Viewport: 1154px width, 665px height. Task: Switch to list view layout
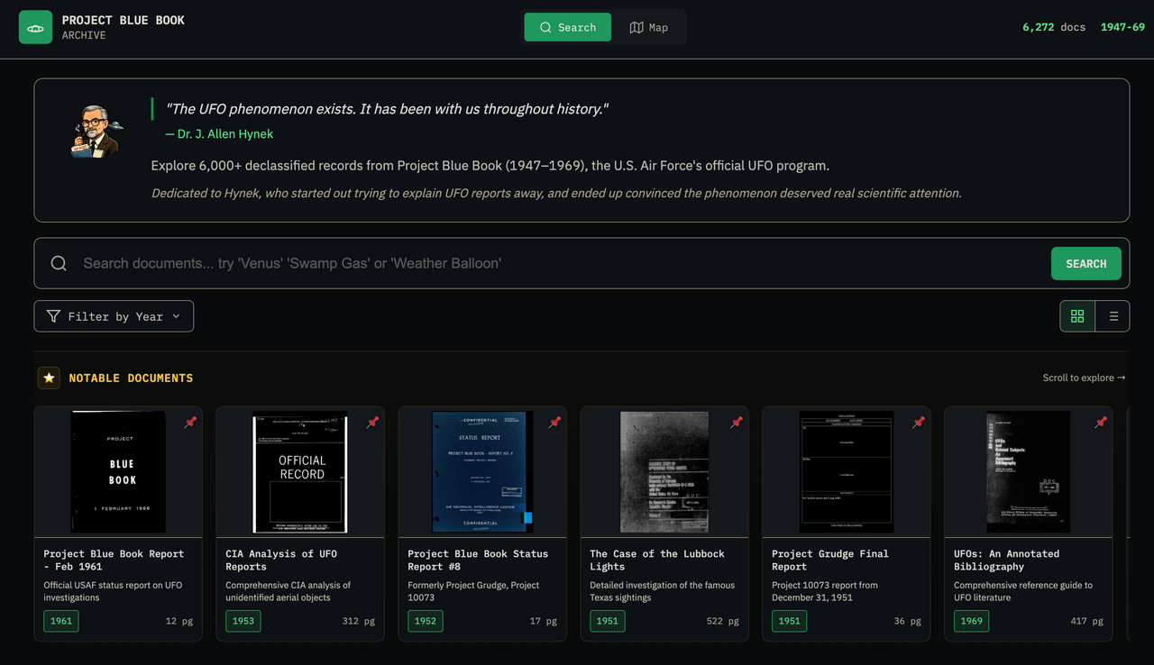point(1113,316)
